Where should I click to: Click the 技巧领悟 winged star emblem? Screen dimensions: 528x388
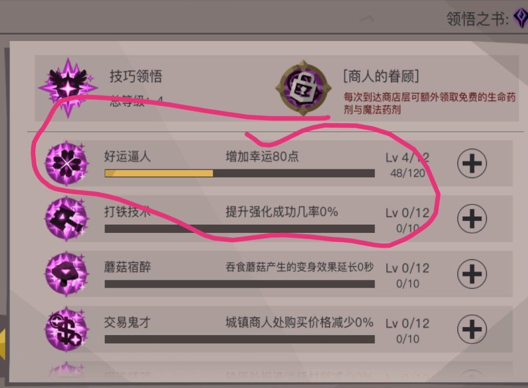point(68,89)
